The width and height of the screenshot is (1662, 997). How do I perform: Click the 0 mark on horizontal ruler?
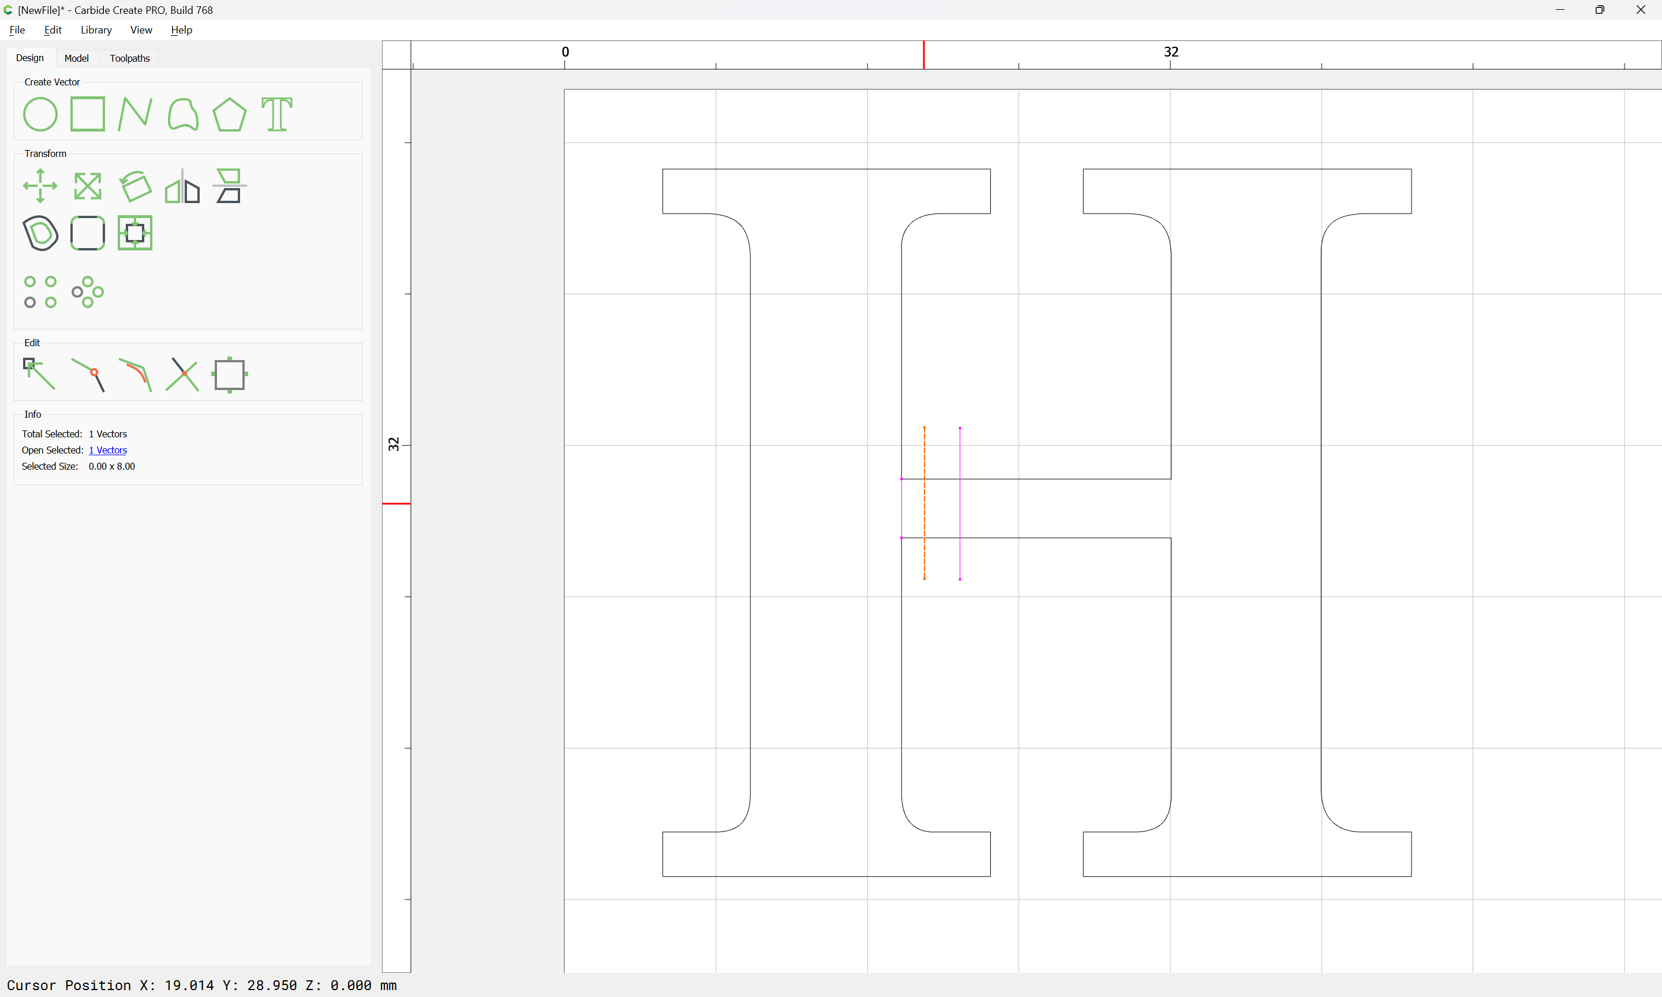[565, 52]
